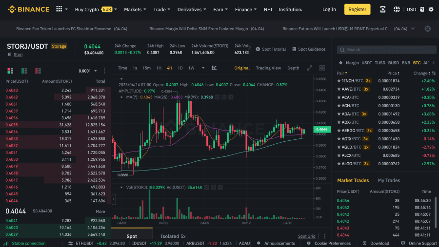Show bids-only order book view

point(24,71)
